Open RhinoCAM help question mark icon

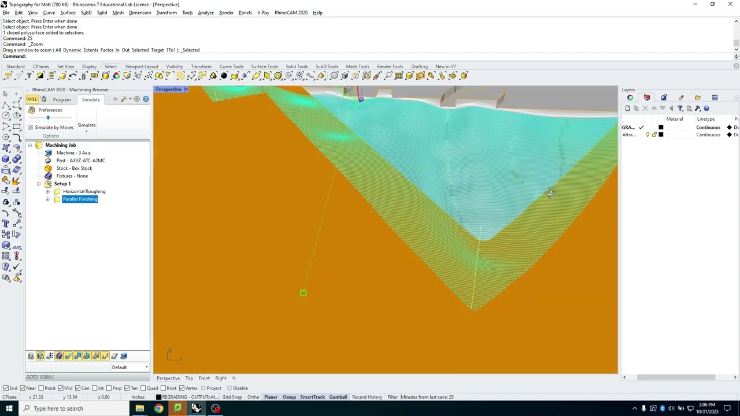pyautogui.click(x=146, y=99)
